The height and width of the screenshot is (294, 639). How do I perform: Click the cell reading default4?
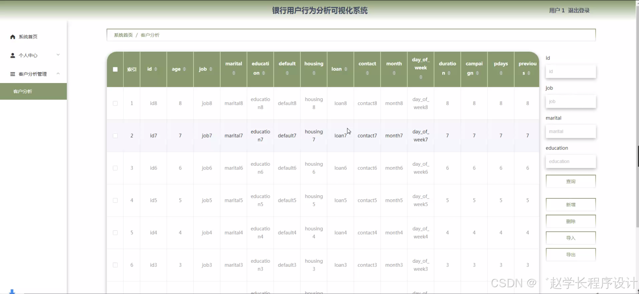click(x=287, y=233)
